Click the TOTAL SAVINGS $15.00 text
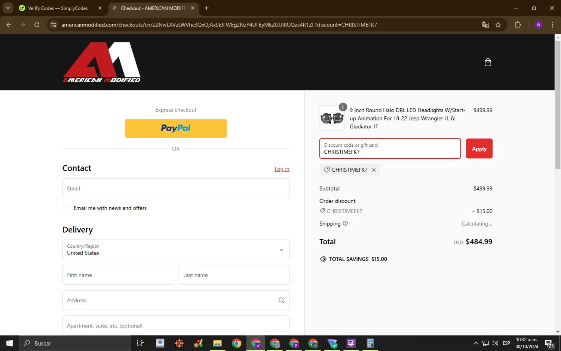 (358, 259)
